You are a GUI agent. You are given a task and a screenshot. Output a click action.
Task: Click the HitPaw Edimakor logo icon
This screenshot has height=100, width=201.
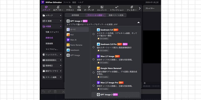42,2
